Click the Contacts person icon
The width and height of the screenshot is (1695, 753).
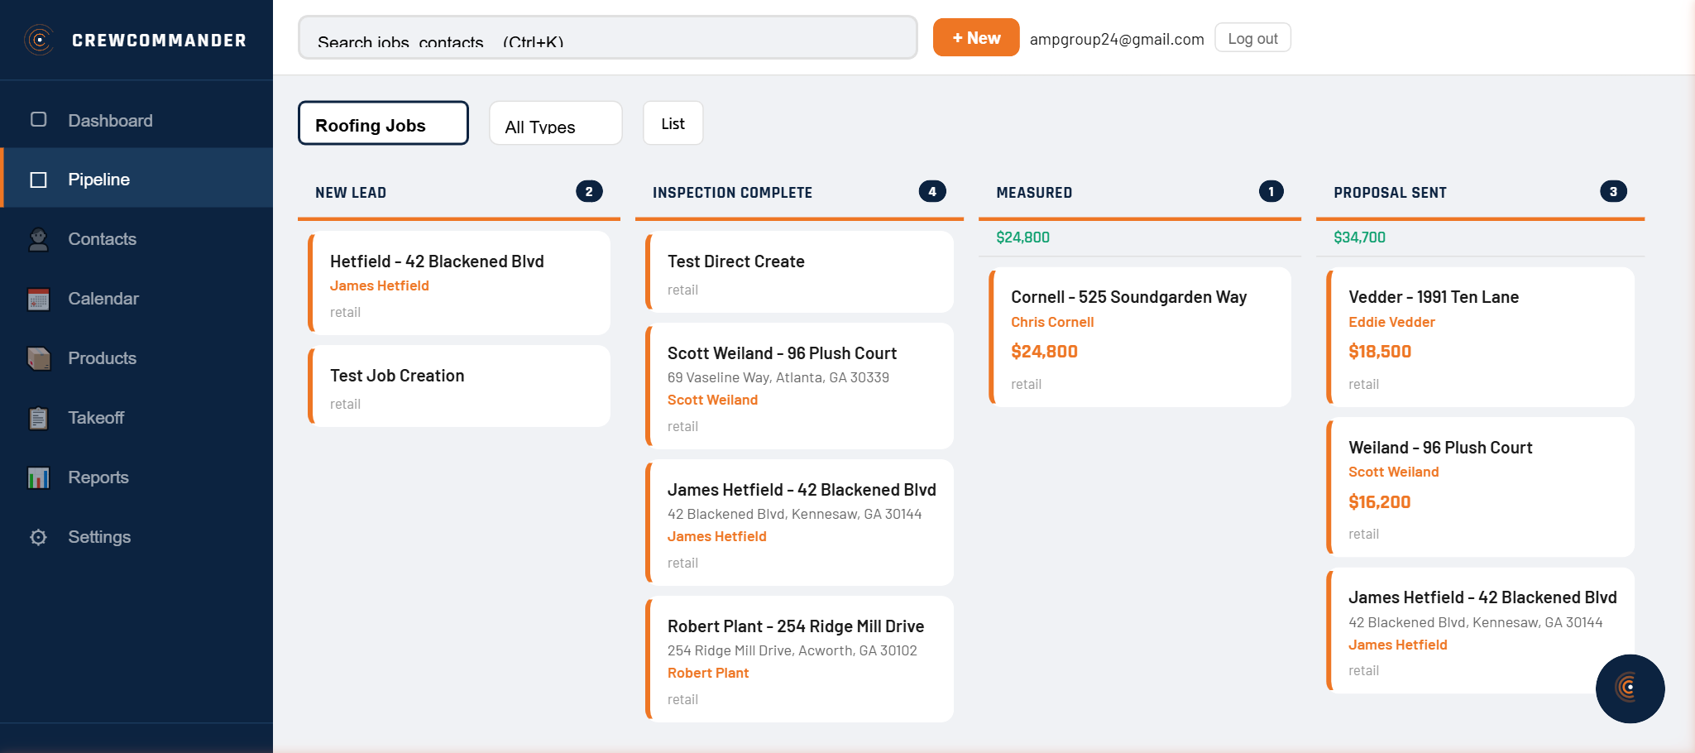coord(39,239)
